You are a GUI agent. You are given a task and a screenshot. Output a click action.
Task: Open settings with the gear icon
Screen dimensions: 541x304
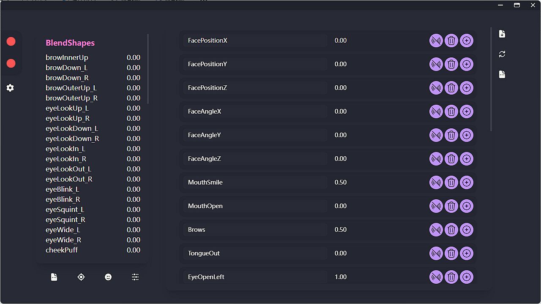(10, 88)
